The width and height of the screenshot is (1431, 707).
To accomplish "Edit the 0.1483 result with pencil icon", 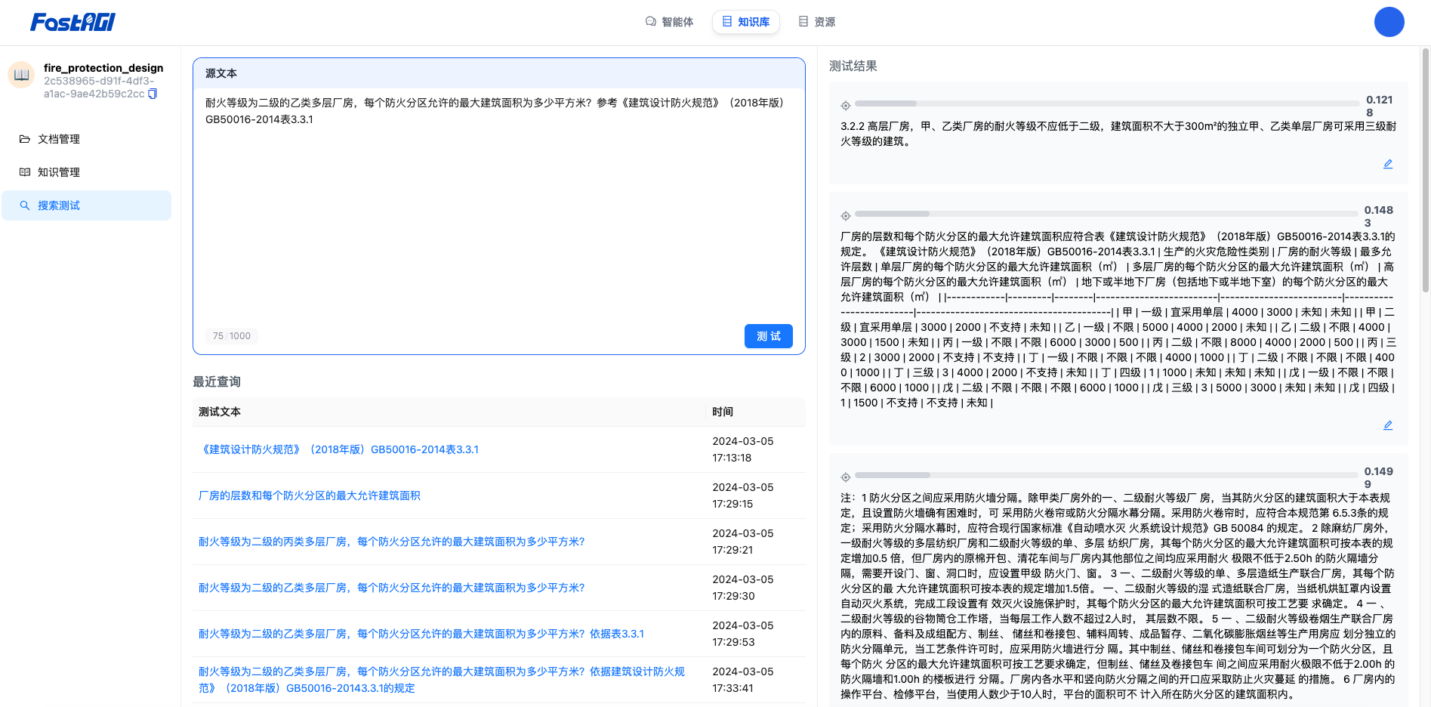I will pyautogui.click(x=1388, y=425).
